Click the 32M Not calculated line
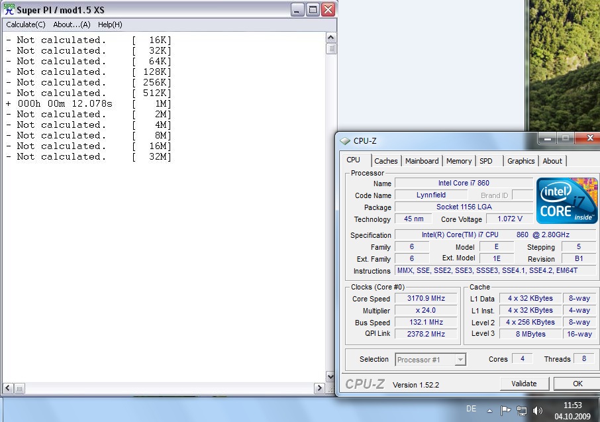Viewport: 600px width, 422px height. pos(88,156)
